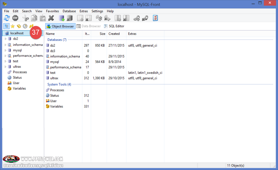
Task: Click the New Database icon
Action: pyautogui.click(x=61, y=18)
